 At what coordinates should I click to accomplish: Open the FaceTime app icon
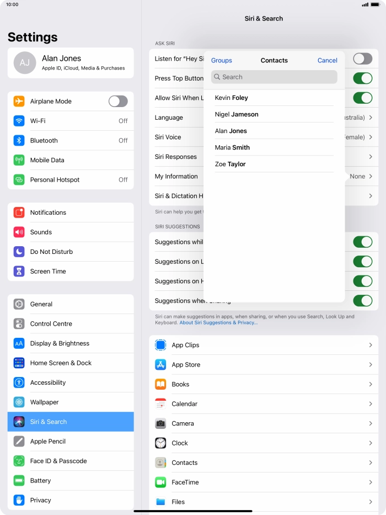pos(160,482)
